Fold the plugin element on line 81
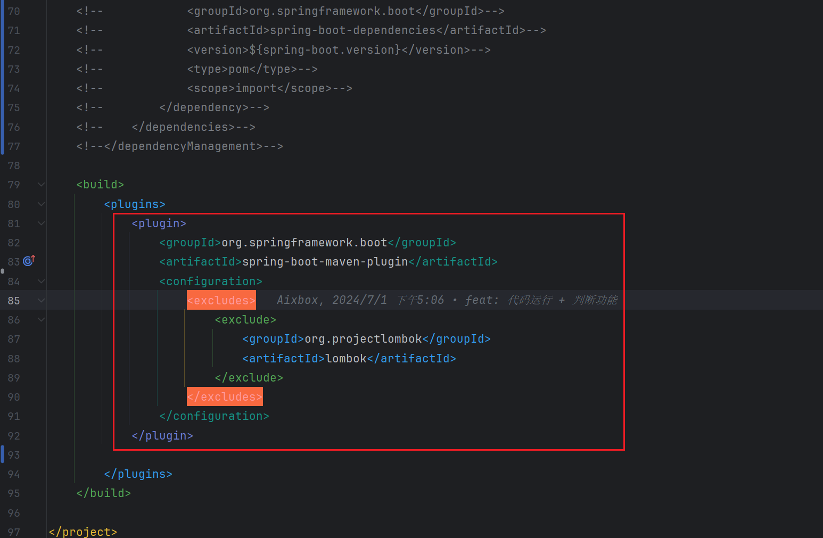 tap(41, 224)
